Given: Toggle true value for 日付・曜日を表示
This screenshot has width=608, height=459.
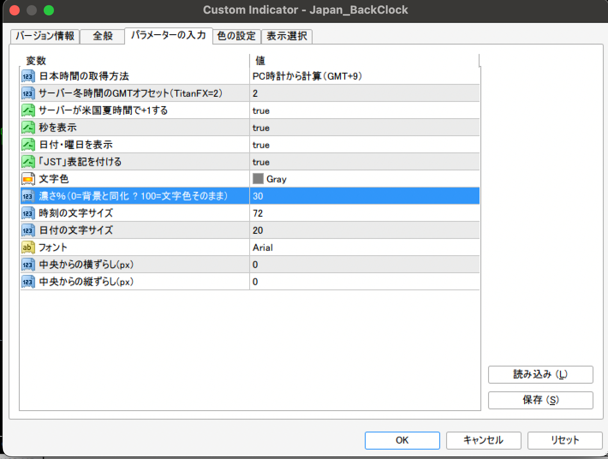Looking at the screenshot, I should pyautogui.click(x=364, y=145).
